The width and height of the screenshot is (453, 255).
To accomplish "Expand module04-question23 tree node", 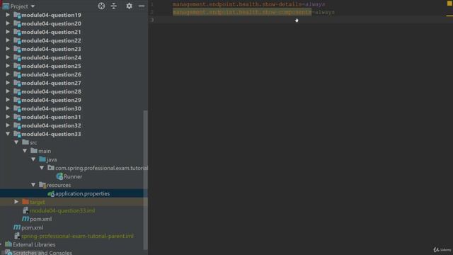I will point(8,49).
